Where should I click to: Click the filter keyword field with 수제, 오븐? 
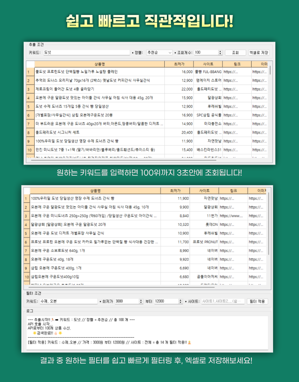coord(68,301)
